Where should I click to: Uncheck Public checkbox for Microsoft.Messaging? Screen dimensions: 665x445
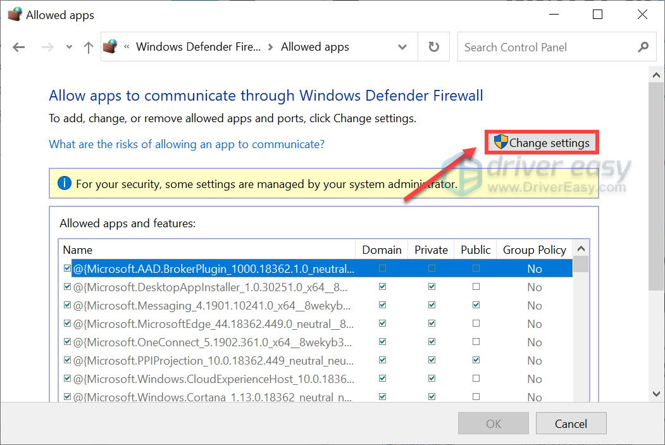[476, 305]
